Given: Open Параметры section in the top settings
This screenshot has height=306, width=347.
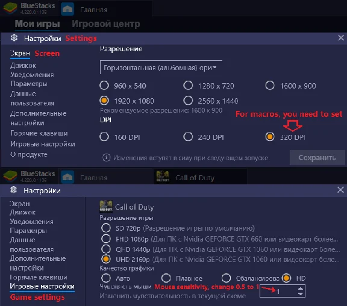Looking at the screenshot, I should pos(29,84).
